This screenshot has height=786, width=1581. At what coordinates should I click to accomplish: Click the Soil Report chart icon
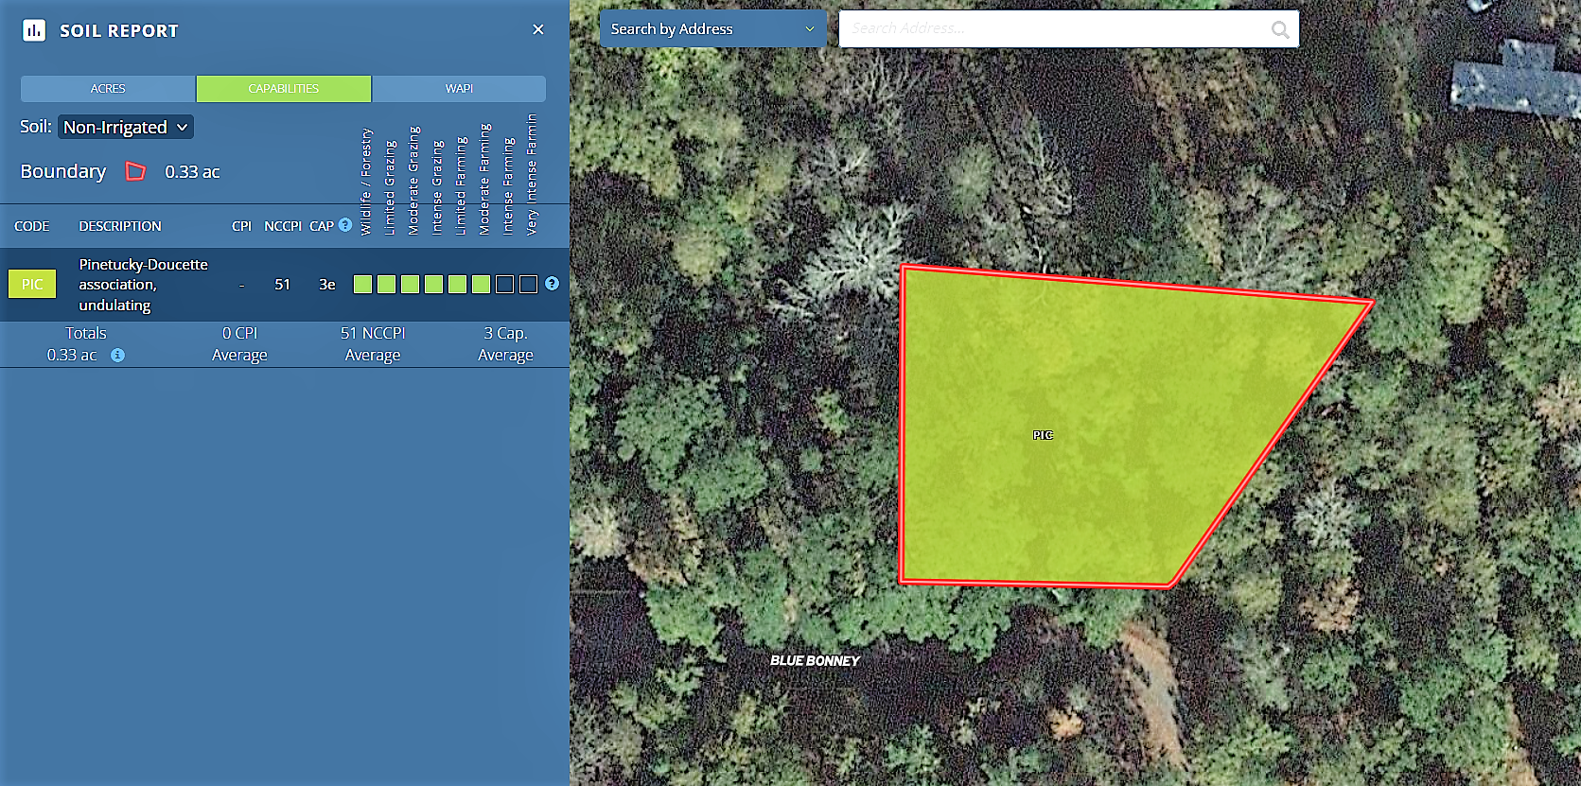pos(34,30)
